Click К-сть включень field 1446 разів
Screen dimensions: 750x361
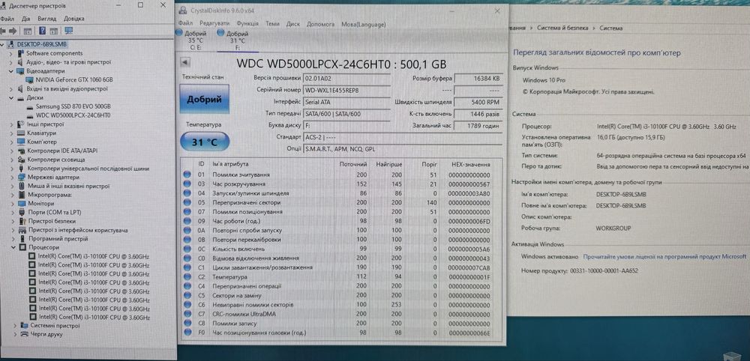(x=478, y=114)
